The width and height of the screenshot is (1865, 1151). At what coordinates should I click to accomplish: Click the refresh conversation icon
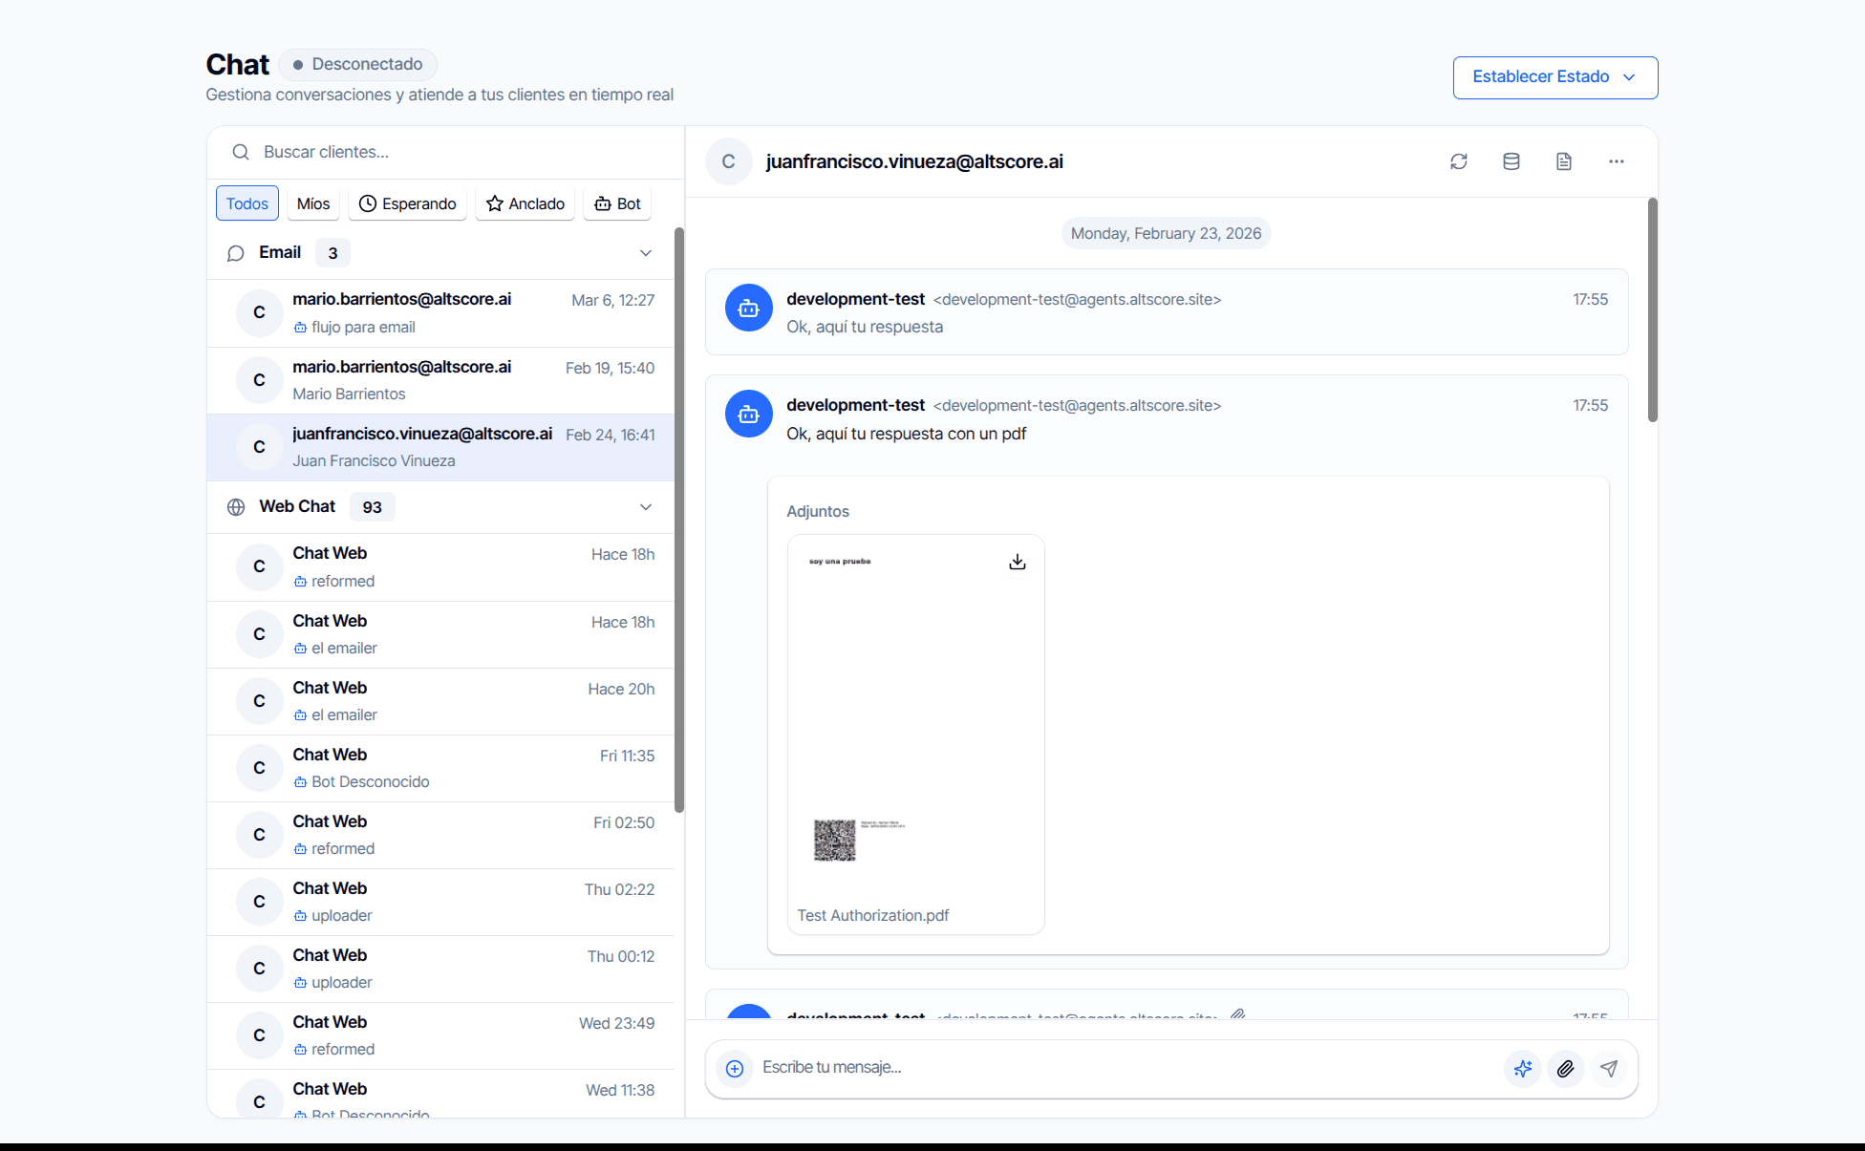point(1458,161)
